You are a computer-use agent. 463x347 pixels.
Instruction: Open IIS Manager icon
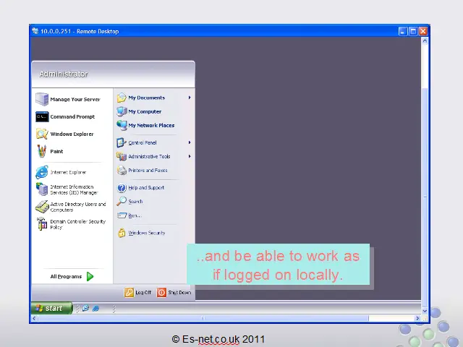pyautogui.click(x=42, y=189)
